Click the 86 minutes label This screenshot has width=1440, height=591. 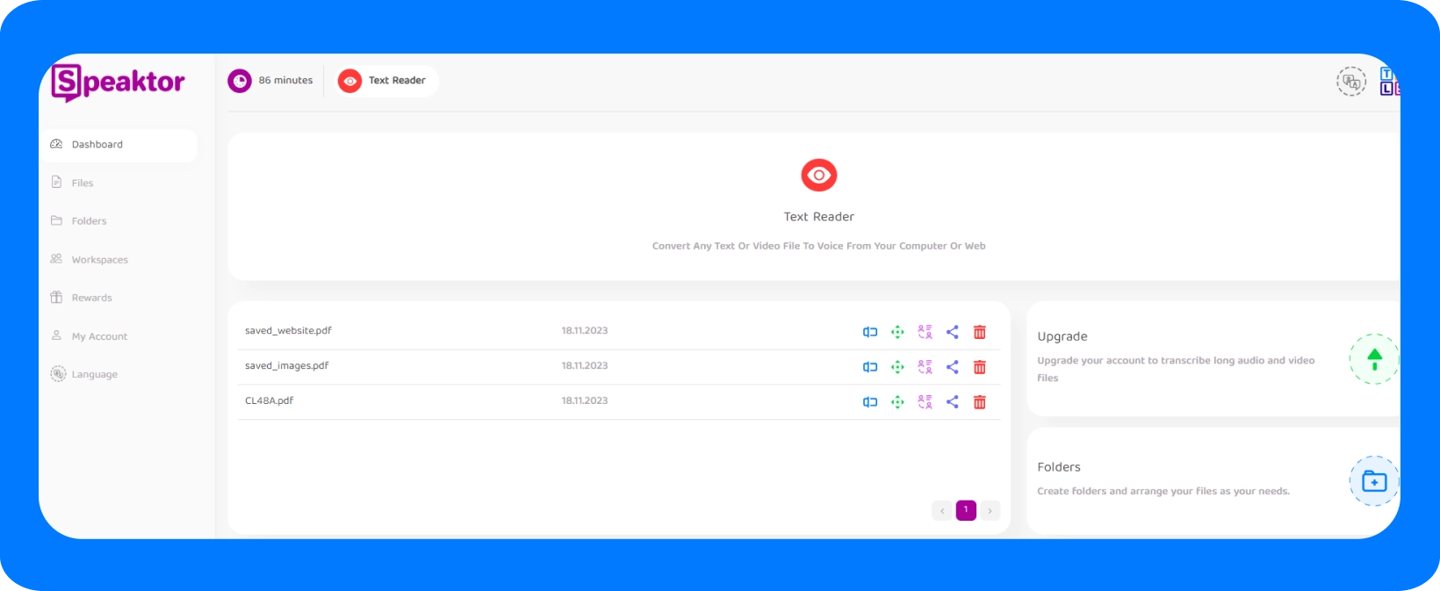[285, 81]
